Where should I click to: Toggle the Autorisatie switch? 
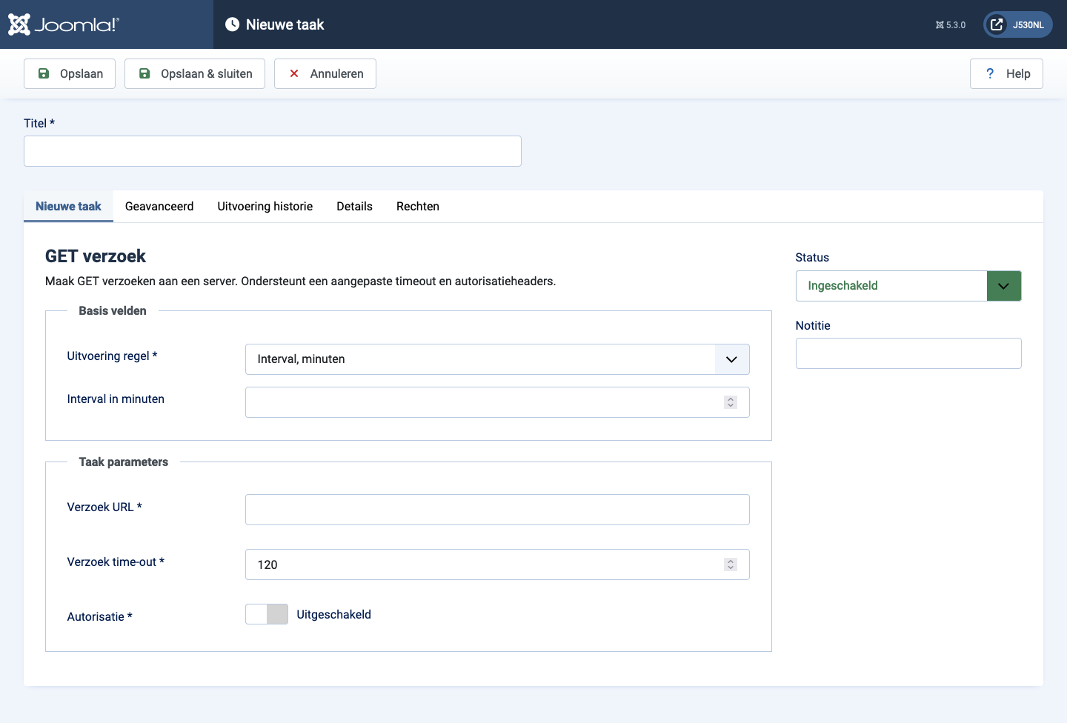point(267,614)
